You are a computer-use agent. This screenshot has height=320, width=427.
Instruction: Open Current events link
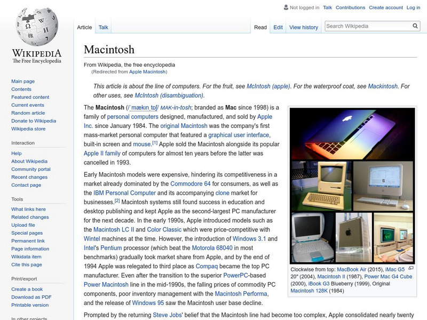click(28, 105)
